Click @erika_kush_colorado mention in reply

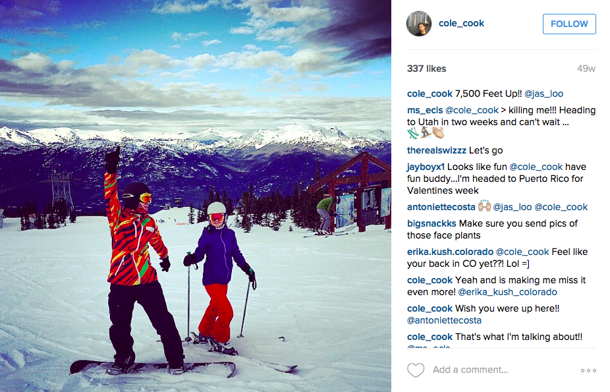pyautogui.click(x=507, y=292)
